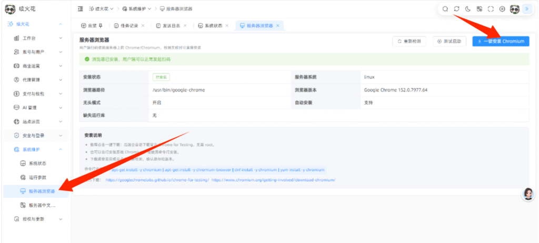
Task: Click the blue chevron icon beside avatar
Action: point(526,9)
